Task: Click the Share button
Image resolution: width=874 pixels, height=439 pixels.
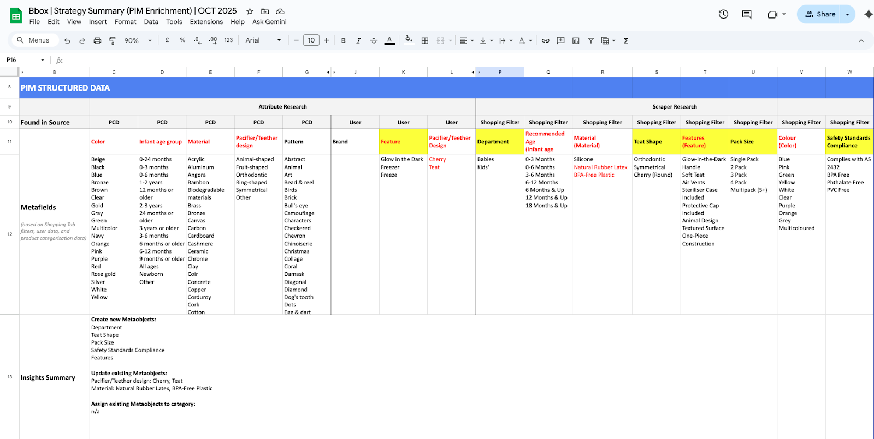Action: pyautogui.click(x=820, y=14)
